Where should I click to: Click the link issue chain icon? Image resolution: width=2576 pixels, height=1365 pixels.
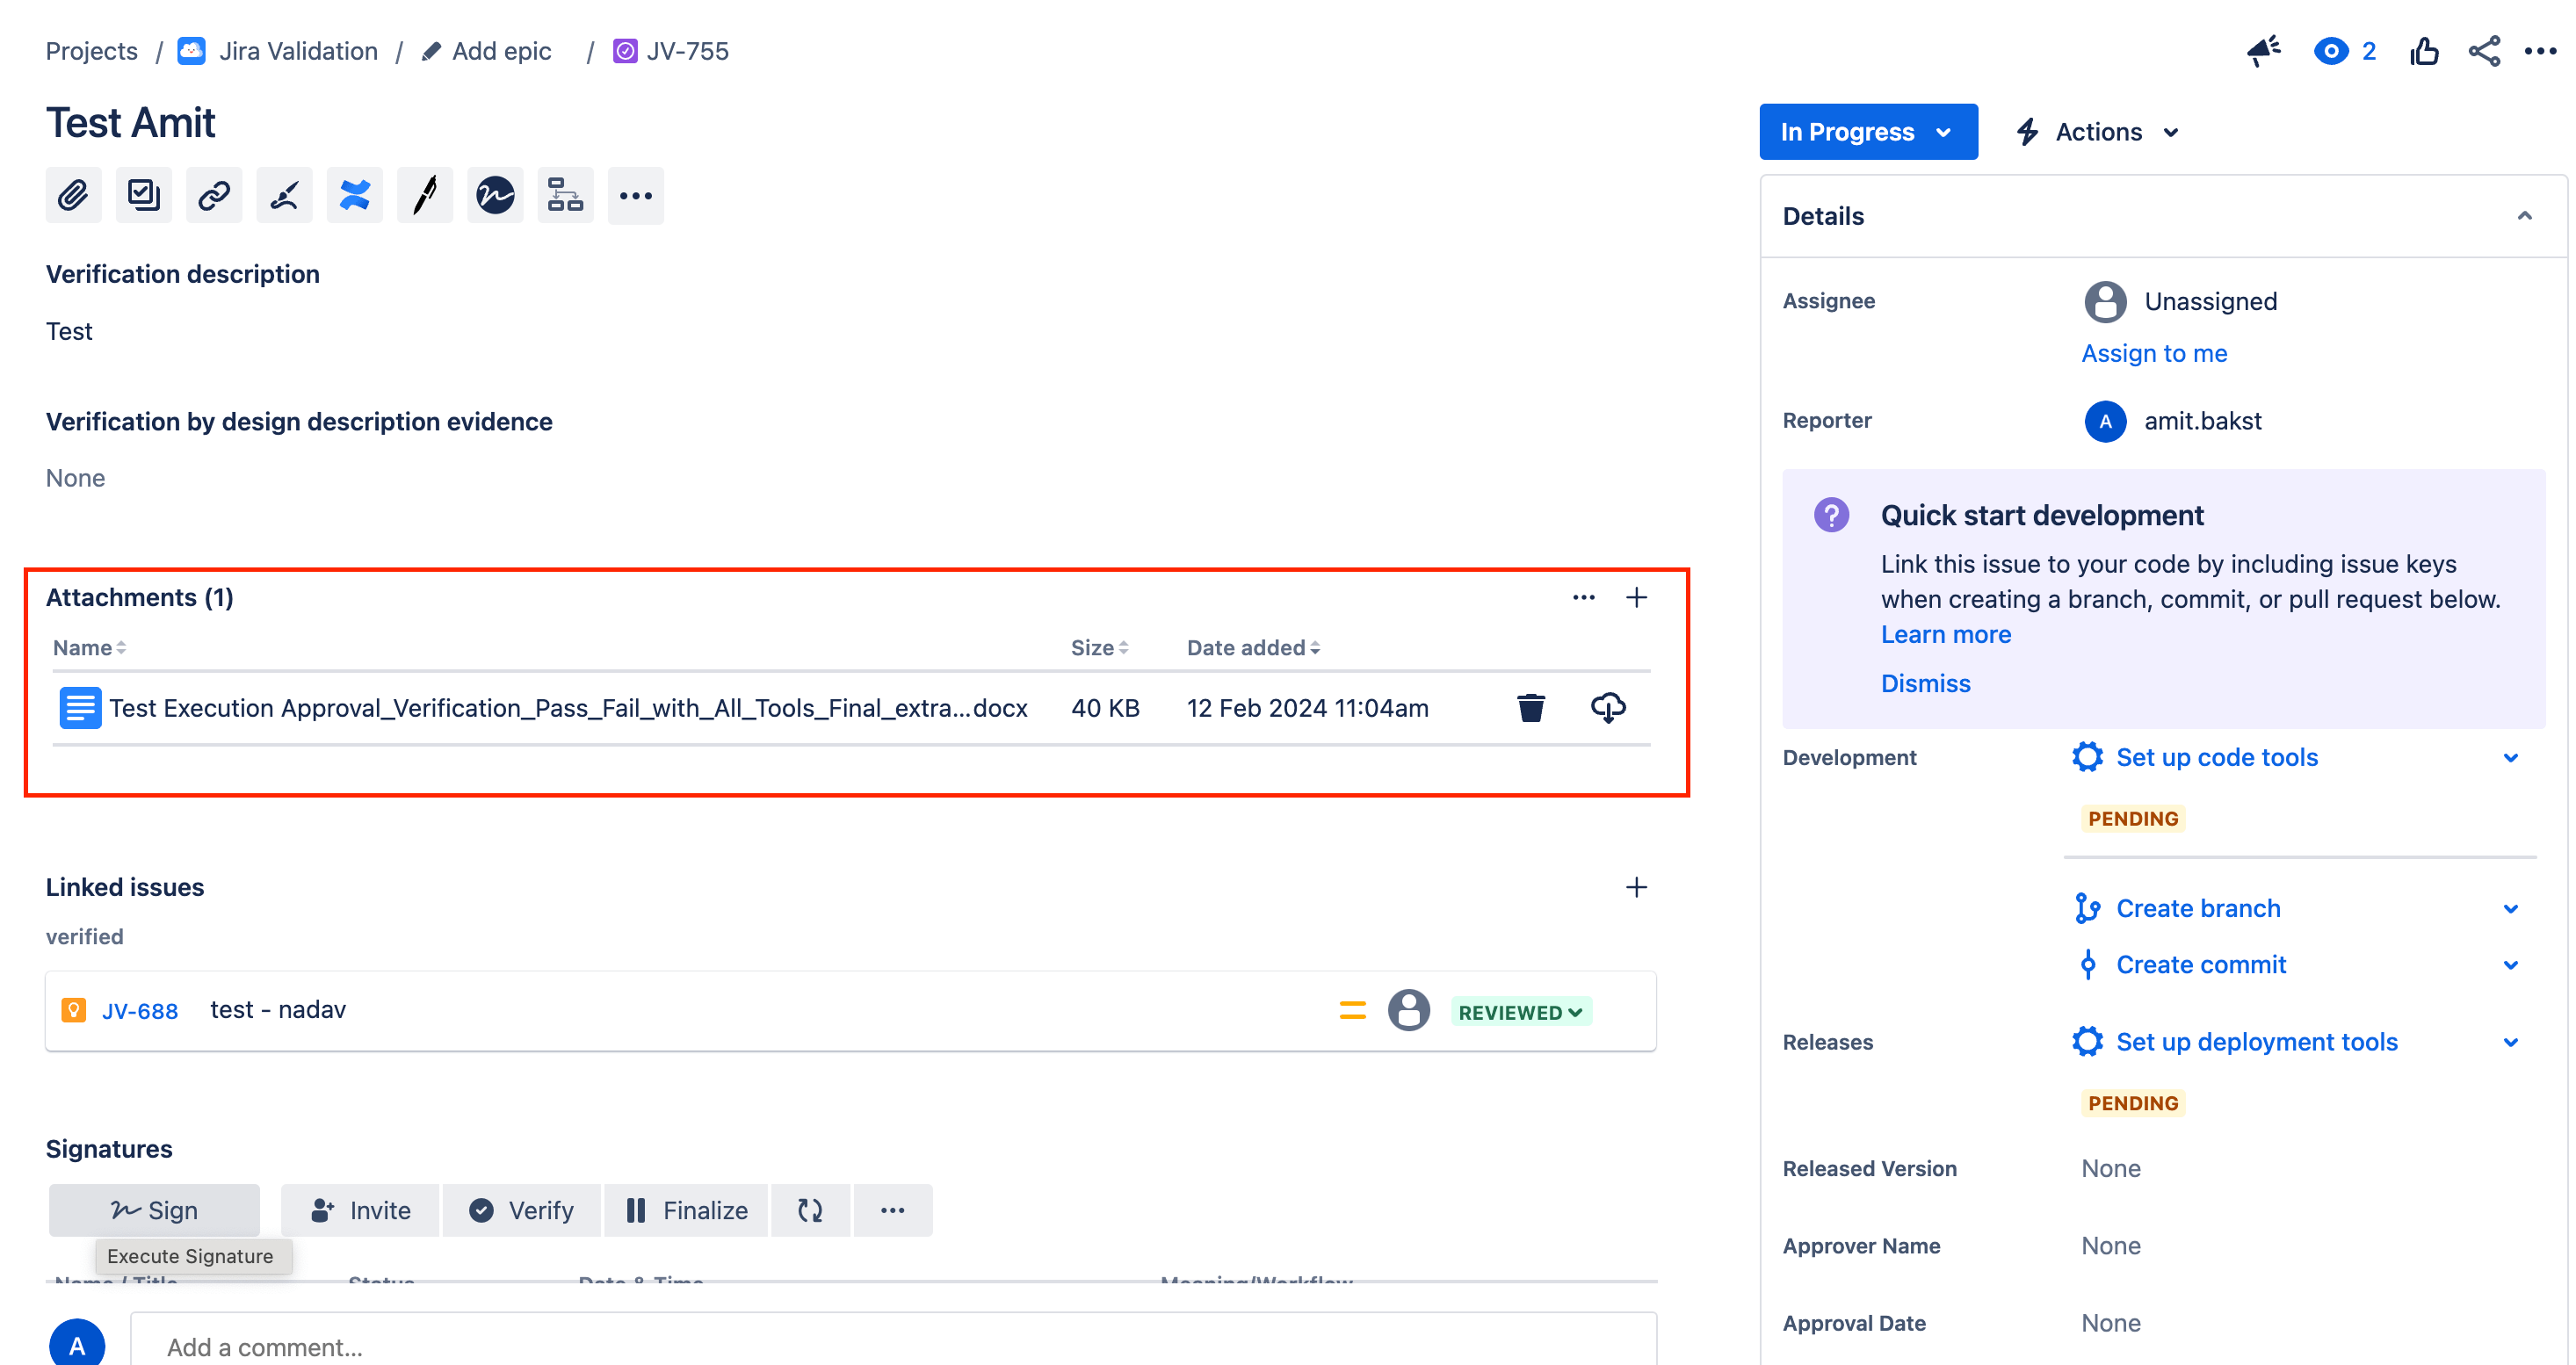[214, 195]
